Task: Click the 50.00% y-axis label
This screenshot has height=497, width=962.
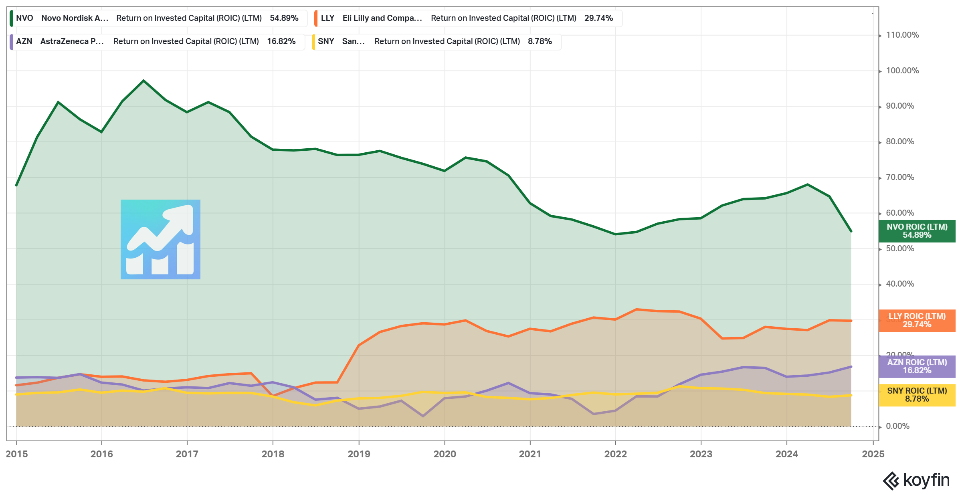Action: [900, 249]
